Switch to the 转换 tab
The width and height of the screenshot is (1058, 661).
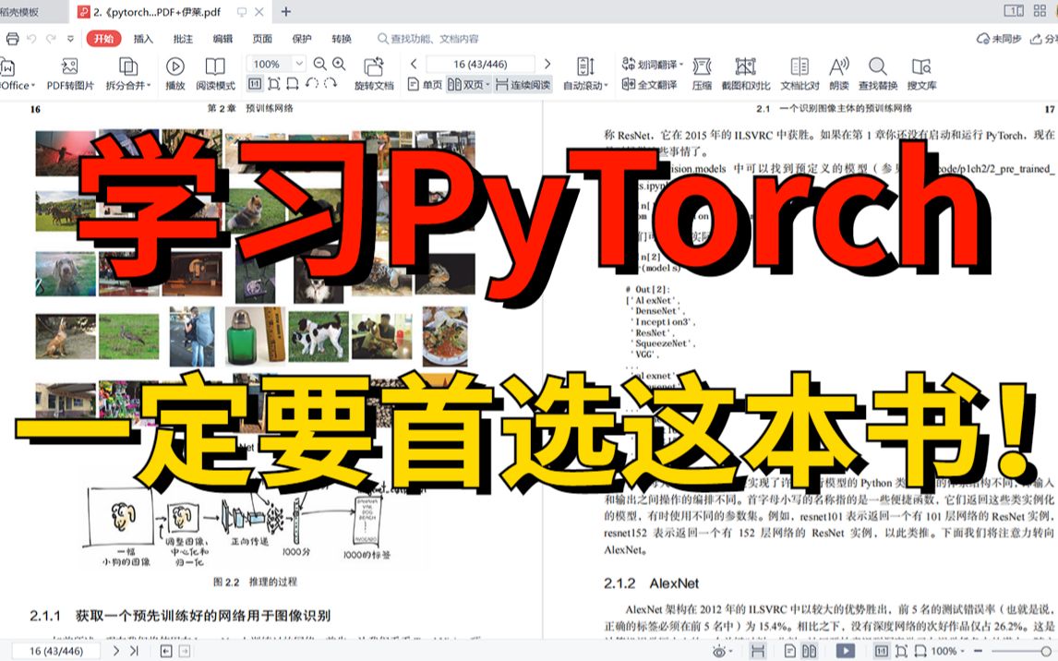point(342,39)
